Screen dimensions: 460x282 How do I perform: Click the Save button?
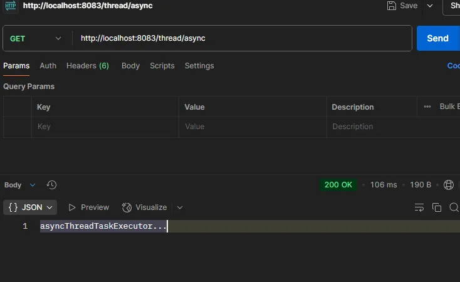click(x=402, y=6)
